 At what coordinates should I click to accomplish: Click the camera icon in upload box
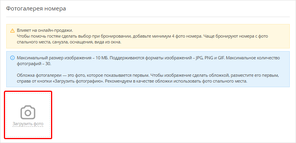click(x=28, y=112)
